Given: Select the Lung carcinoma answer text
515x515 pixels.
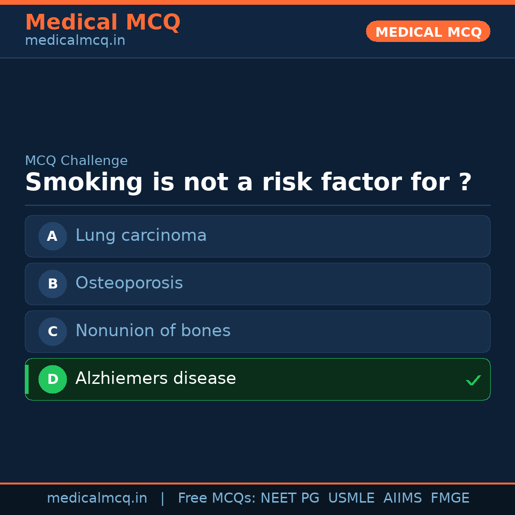Looking at the screenshot, I should click(x=141, y=236).
